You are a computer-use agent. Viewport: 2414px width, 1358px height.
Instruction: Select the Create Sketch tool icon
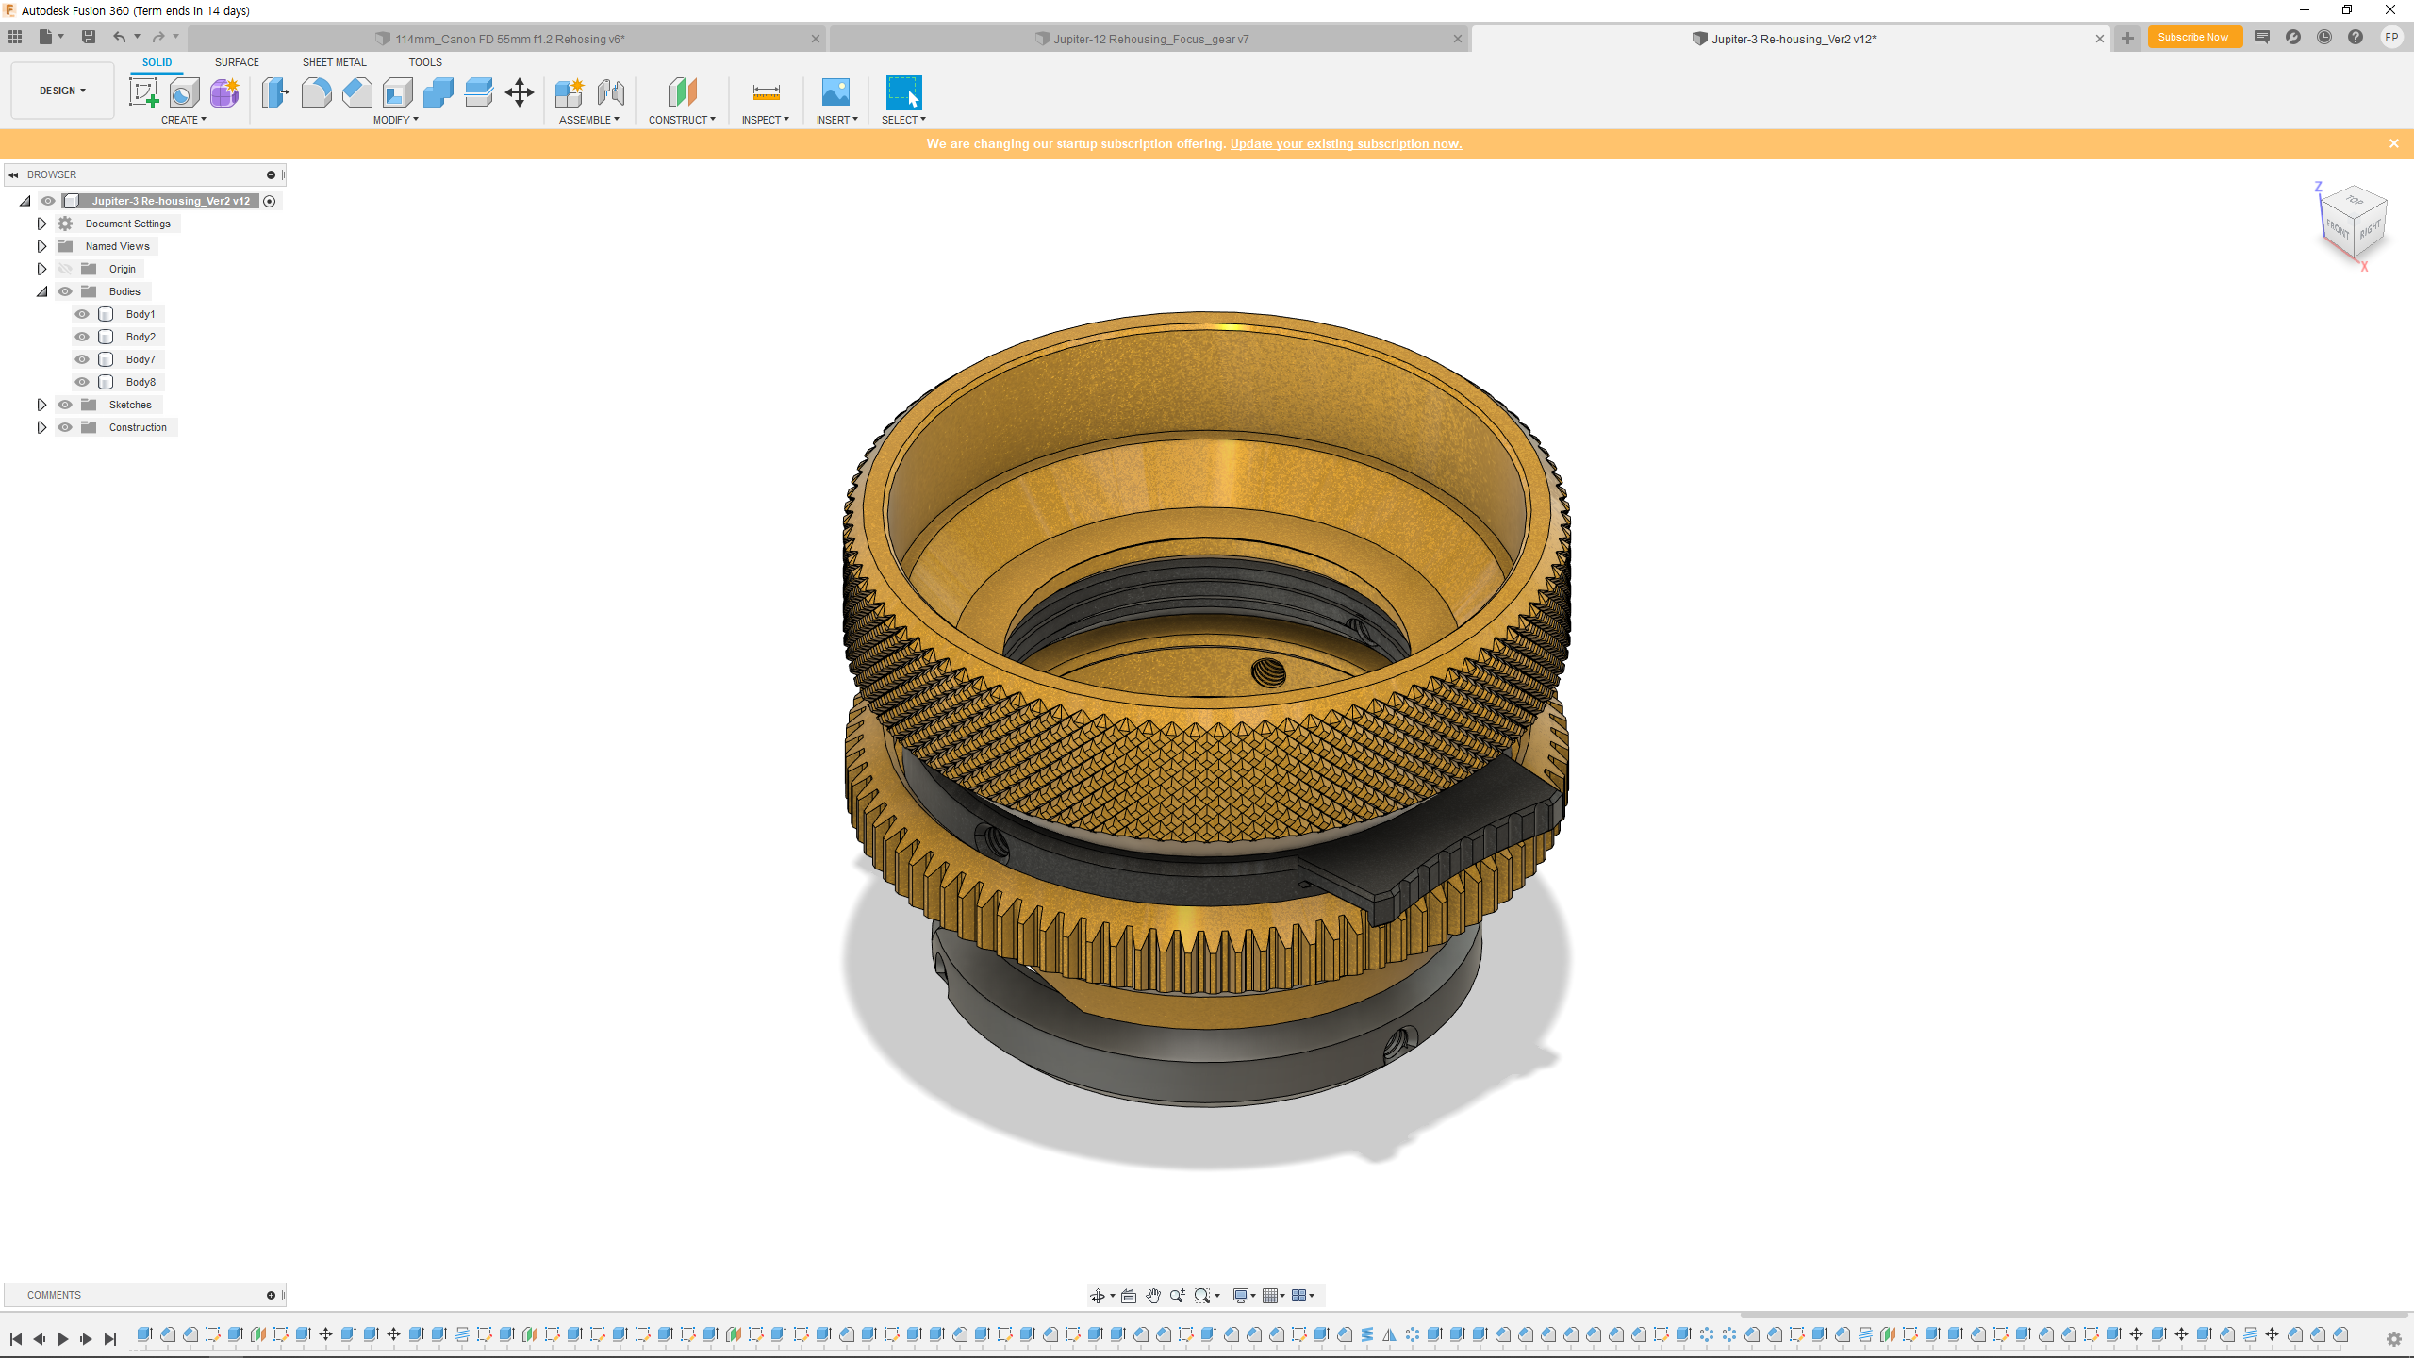pos(143,92)
